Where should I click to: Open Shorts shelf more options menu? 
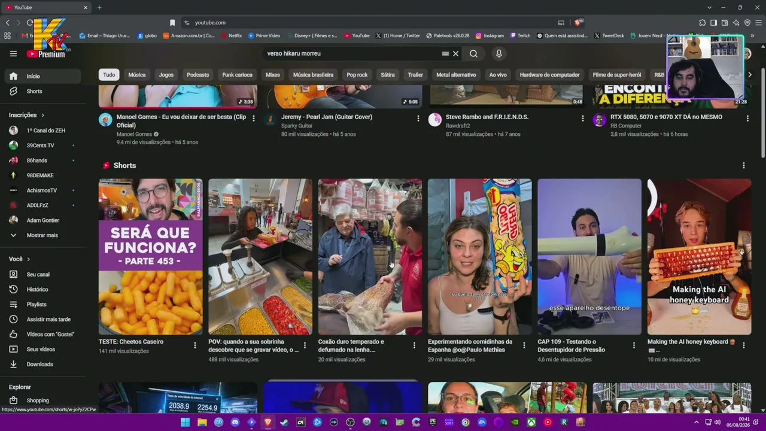(744, 165)
